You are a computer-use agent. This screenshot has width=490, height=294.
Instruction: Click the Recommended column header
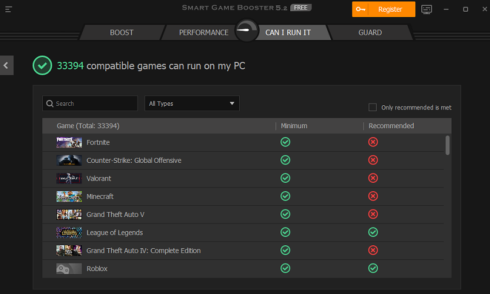tap(391, 126)
